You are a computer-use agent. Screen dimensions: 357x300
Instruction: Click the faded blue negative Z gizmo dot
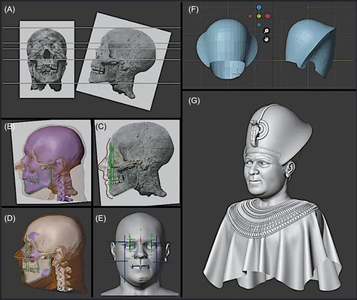[x=259, y=25]
